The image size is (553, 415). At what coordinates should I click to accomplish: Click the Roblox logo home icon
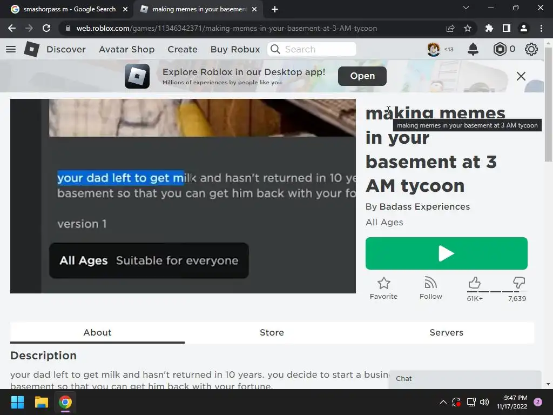31,49
